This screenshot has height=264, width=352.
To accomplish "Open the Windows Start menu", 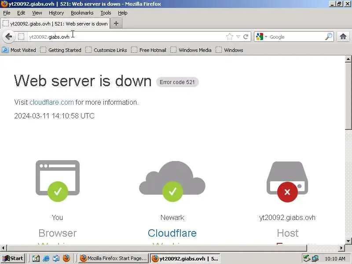I will pyautogui.click(x=13, y=258).
